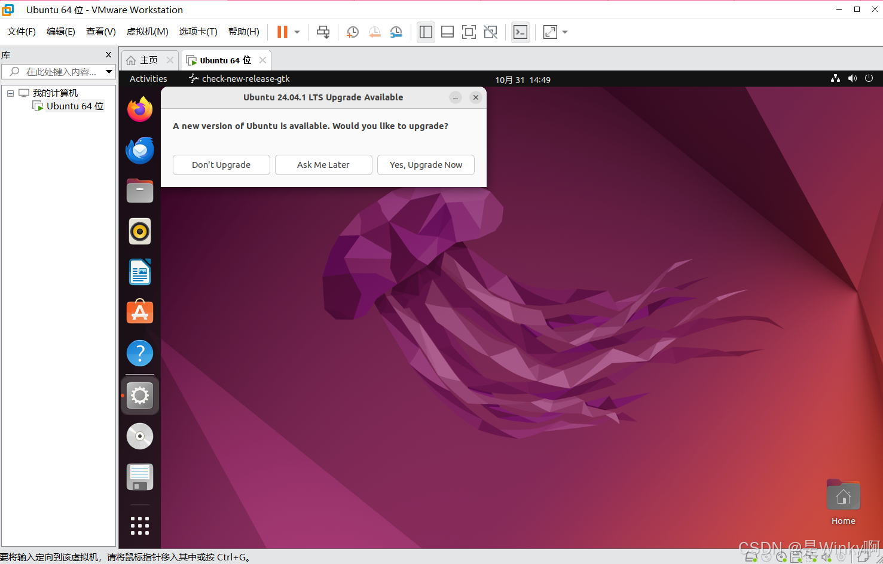Collapse the 我的计算机 tree node
This screenshot has height=564, width=883.
pos(10,93)
